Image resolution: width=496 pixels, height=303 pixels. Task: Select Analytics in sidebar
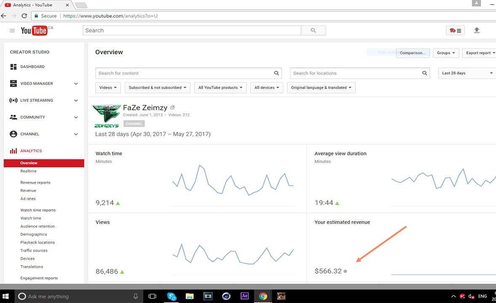pyautogui.click(x=31, y=151)
